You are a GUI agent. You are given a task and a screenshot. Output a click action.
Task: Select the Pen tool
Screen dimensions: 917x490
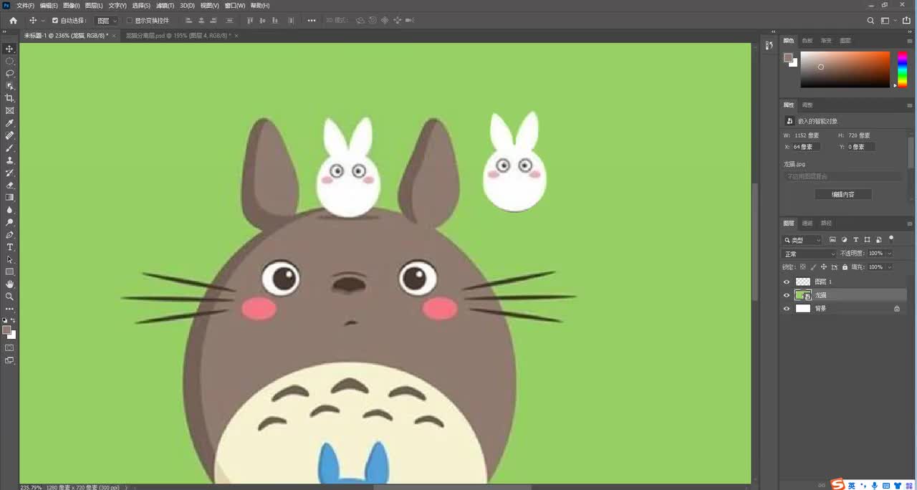pos(9,234)
